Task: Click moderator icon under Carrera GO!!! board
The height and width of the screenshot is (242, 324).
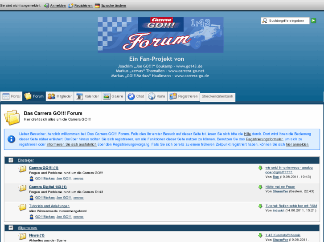Action: tap(31, 179)
